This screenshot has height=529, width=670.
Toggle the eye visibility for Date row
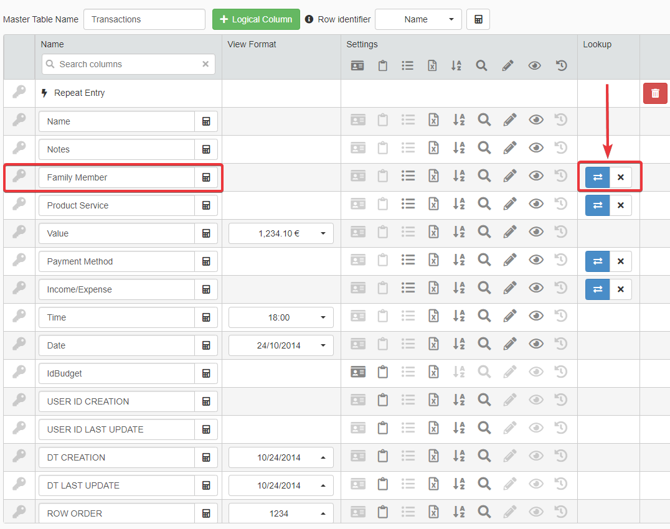coord(536,344)
